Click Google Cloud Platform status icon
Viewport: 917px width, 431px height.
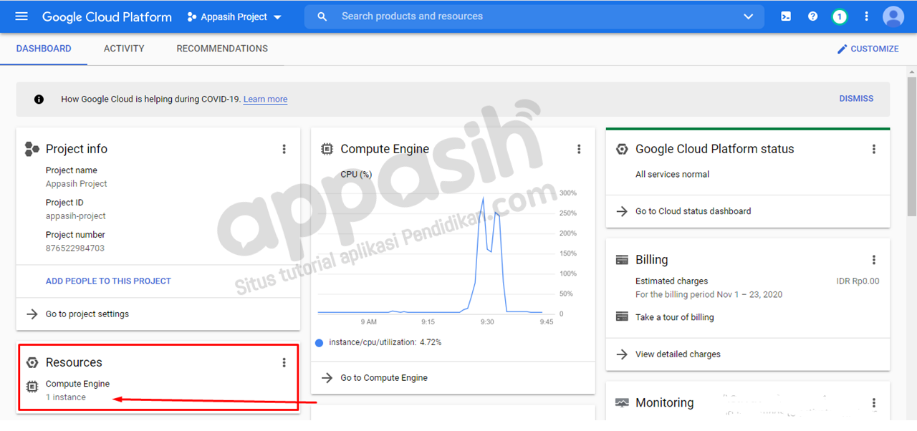622,149
